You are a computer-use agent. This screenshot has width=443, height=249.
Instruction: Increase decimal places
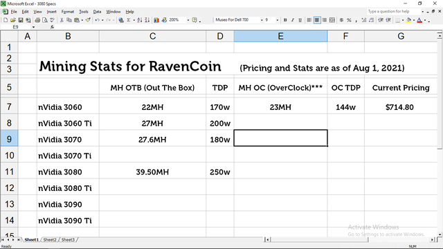coord(364,20)
